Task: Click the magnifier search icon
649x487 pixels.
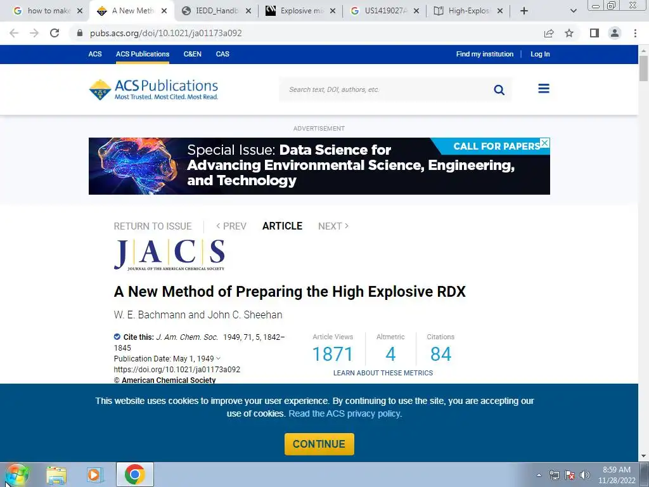Action: pos(499,89)
